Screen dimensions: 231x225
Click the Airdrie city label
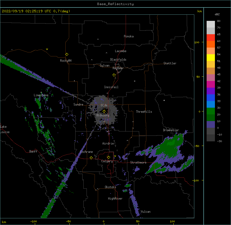[x=108, y=143]
